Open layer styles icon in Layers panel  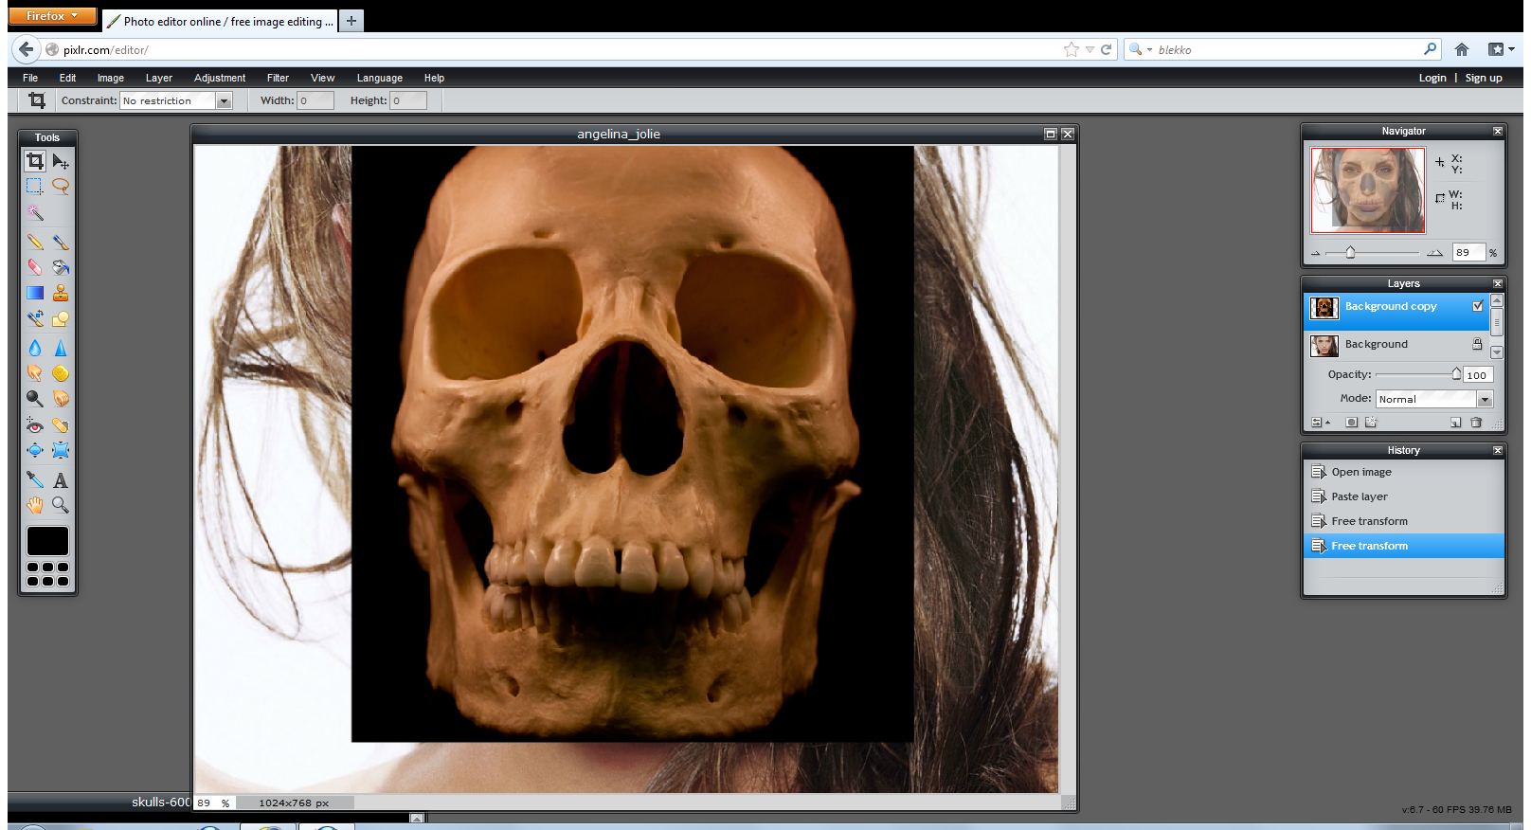click(1371, 423)
